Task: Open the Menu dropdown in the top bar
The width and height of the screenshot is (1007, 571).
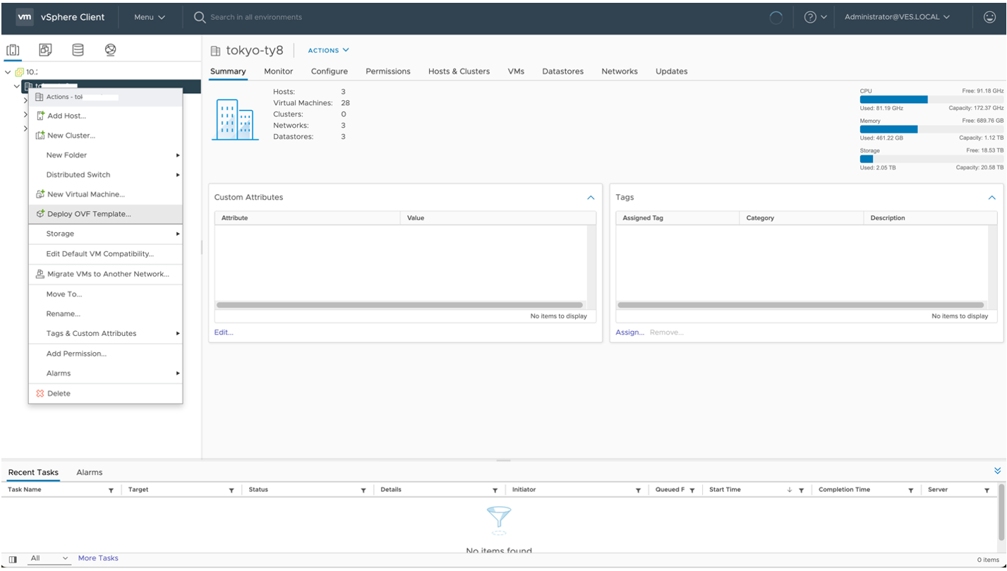Action: 149,16
